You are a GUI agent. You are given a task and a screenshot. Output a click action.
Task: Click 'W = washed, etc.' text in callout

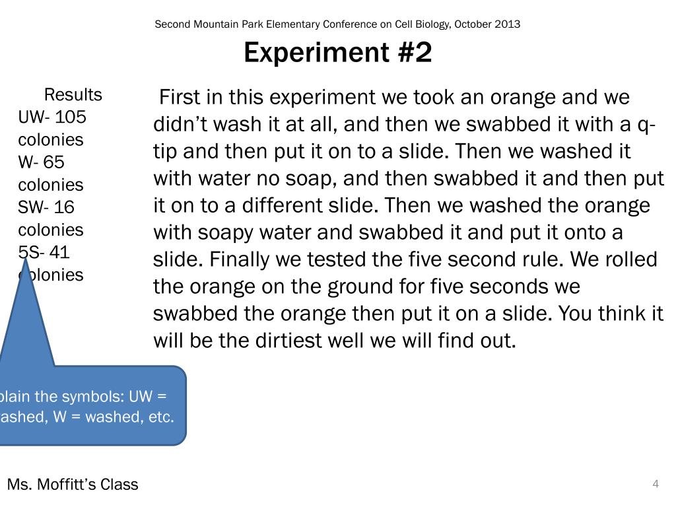coord(114,417)
